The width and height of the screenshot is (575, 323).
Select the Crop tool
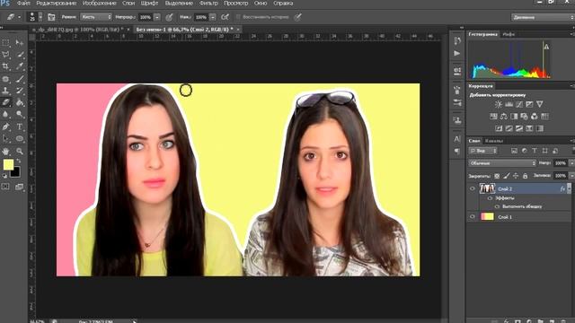click(5, 66)
